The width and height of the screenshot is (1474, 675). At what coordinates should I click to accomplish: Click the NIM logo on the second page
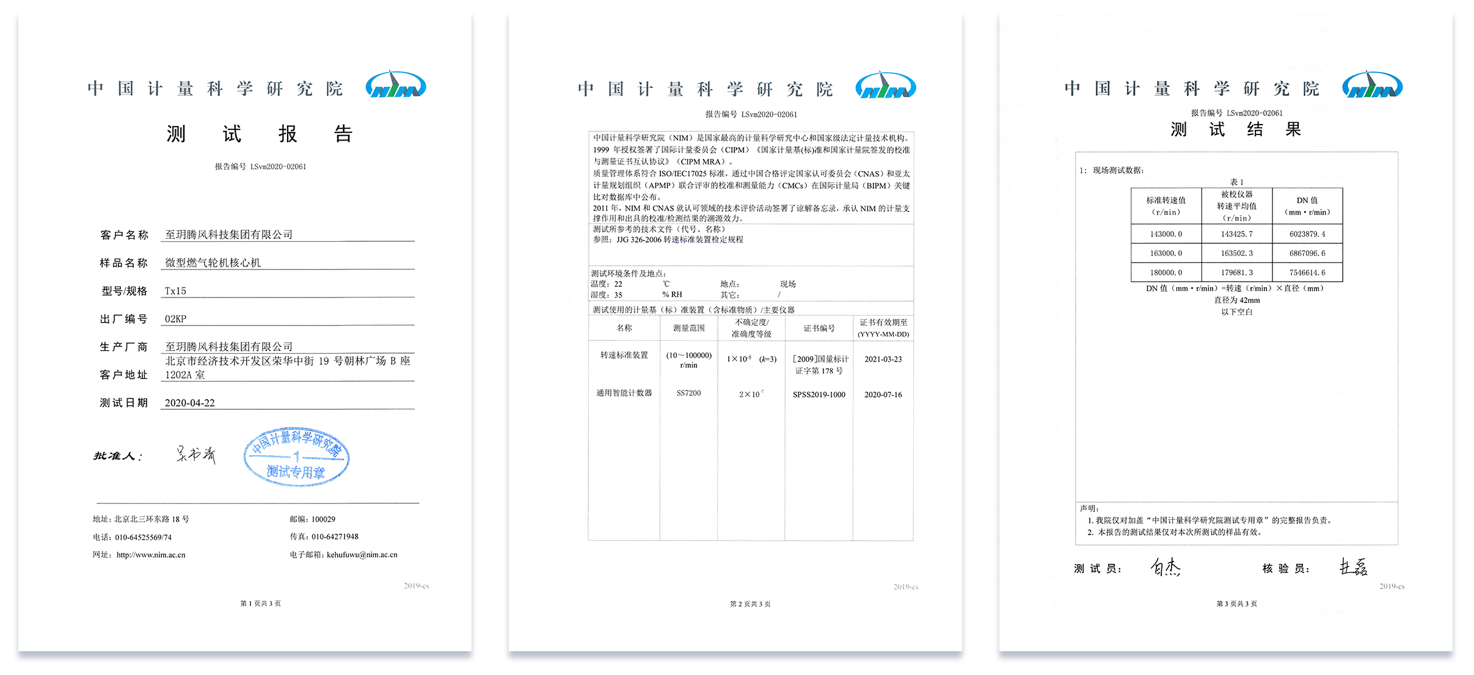(x=885, y=86)
